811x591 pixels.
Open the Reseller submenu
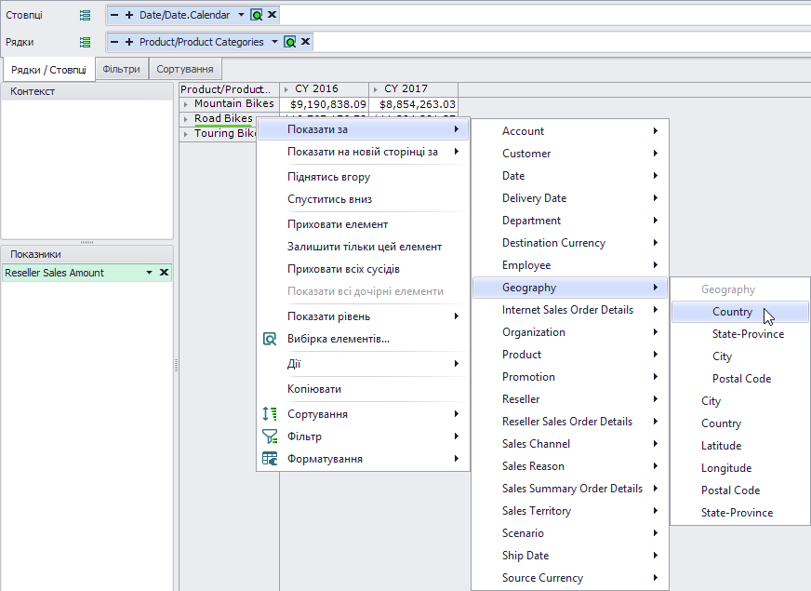[570, 399]
